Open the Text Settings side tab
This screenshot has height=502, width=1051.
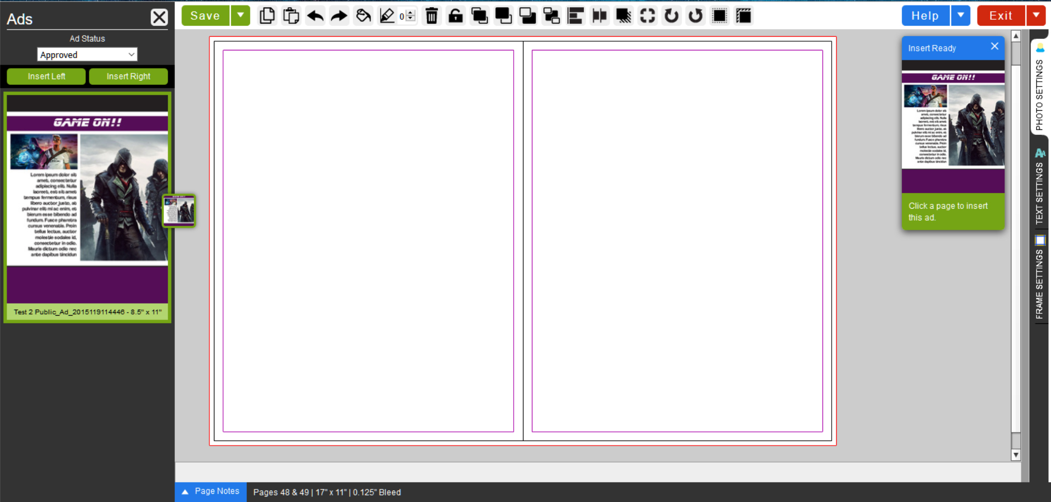pyautogui.click(x=1039, y=186)
